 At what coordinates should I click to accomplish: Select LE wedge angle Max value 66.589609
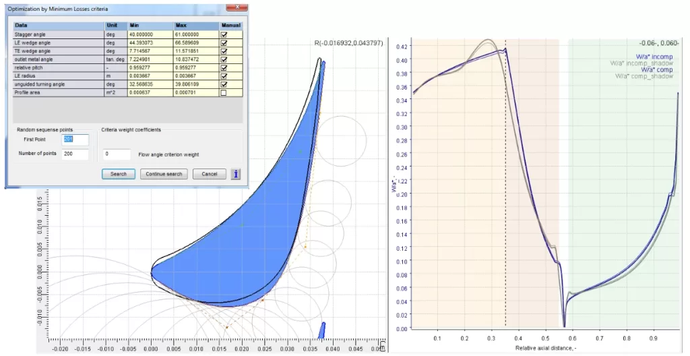click(x=196, y=42)
